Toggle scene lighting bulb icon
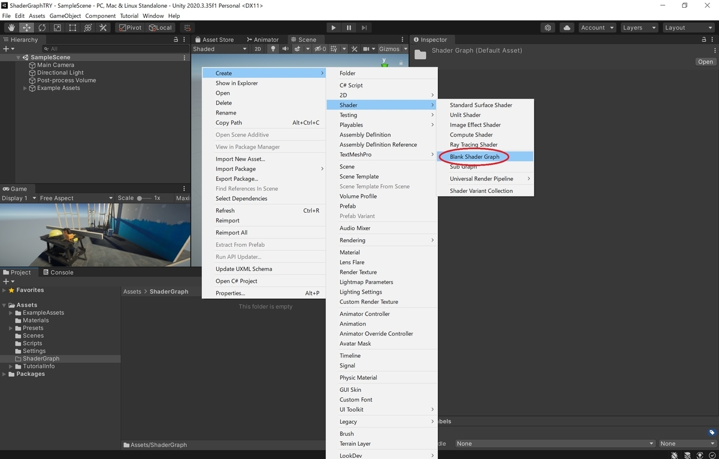 (x=274, y=49)
